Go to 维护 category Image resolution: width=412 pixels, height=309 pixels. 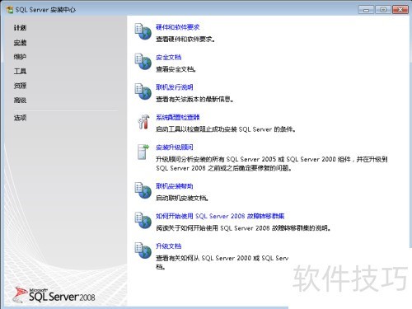tap(20, 57)
